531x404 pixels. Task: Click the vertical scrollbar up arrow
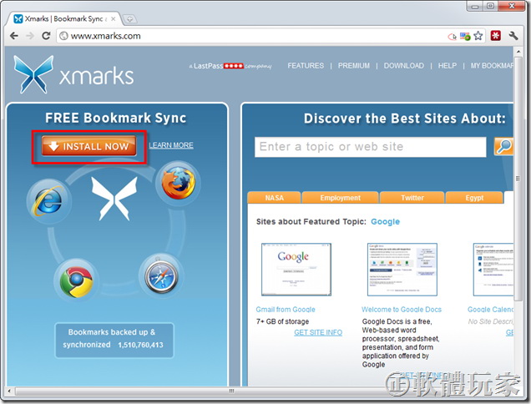click(x=518, y=52)
